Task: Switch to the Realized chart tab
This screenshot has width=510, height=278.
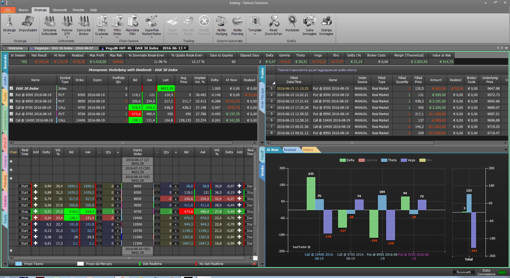Action: [290, 150]
